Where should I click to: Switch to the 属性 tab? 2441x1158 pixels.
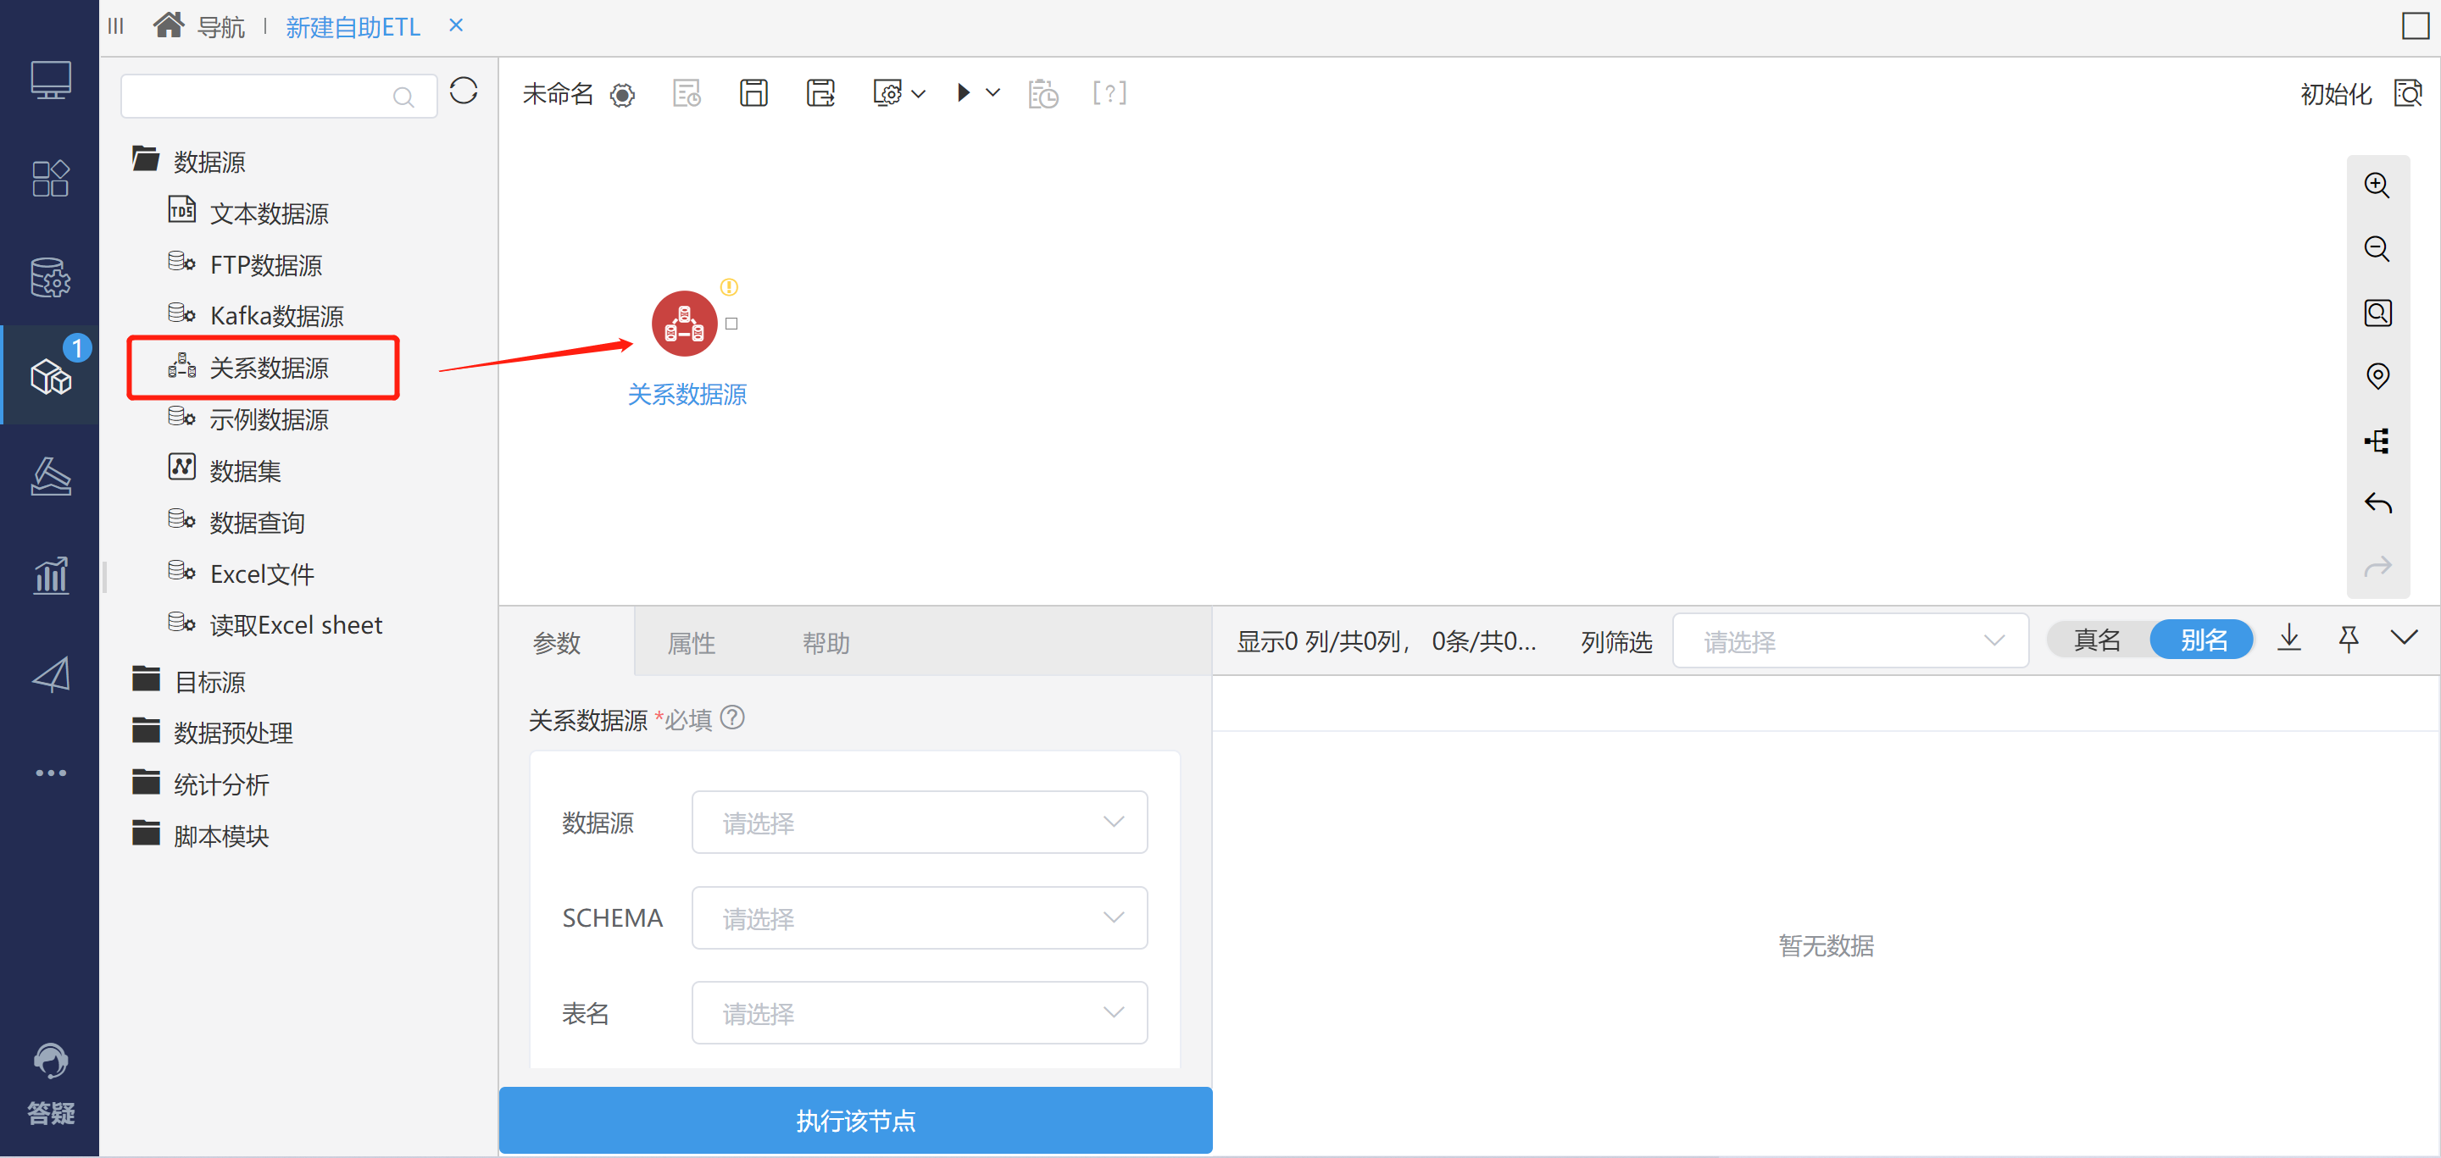click(x=692, y=643)
